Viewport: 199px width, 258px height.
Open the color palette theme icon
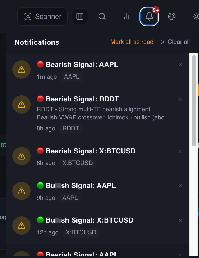click(172, 17)
